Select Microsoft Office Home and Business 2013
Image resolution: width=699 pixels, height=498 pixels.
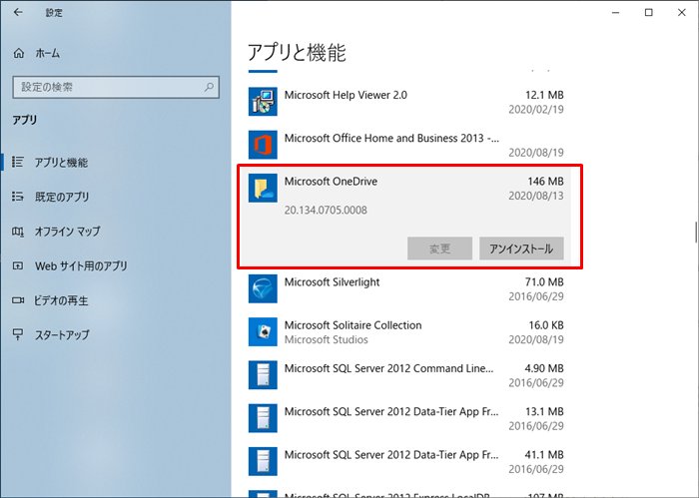click(405, 145)
